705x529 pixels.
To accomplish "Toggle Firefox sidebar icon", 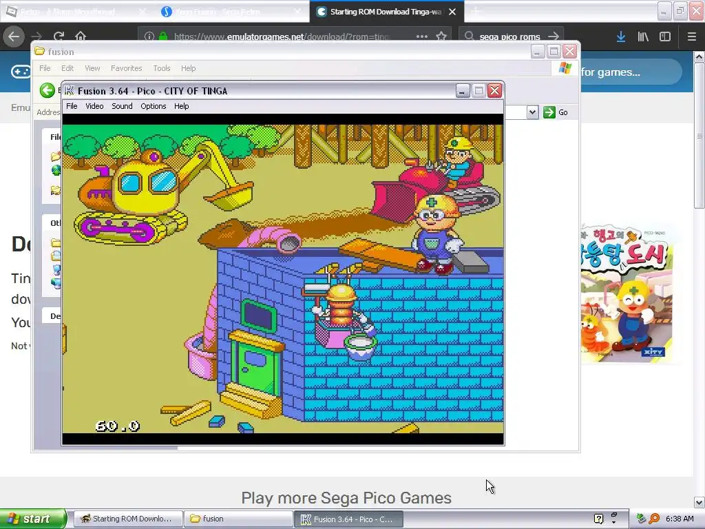I will (665, 37).
